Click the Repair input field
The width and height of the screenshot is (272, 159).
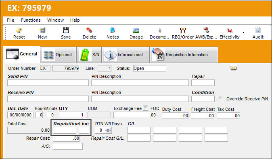pos(203,83)
